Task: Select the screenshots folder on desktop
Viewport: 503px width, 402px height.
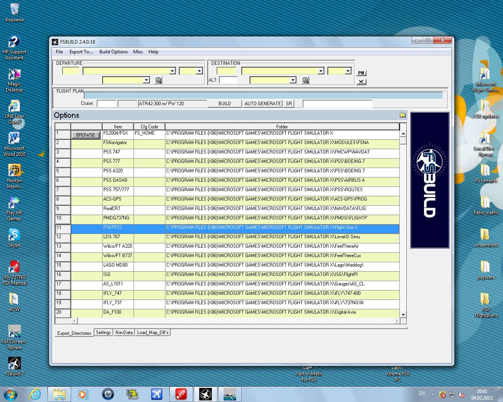Action: [x=486, y=238]
